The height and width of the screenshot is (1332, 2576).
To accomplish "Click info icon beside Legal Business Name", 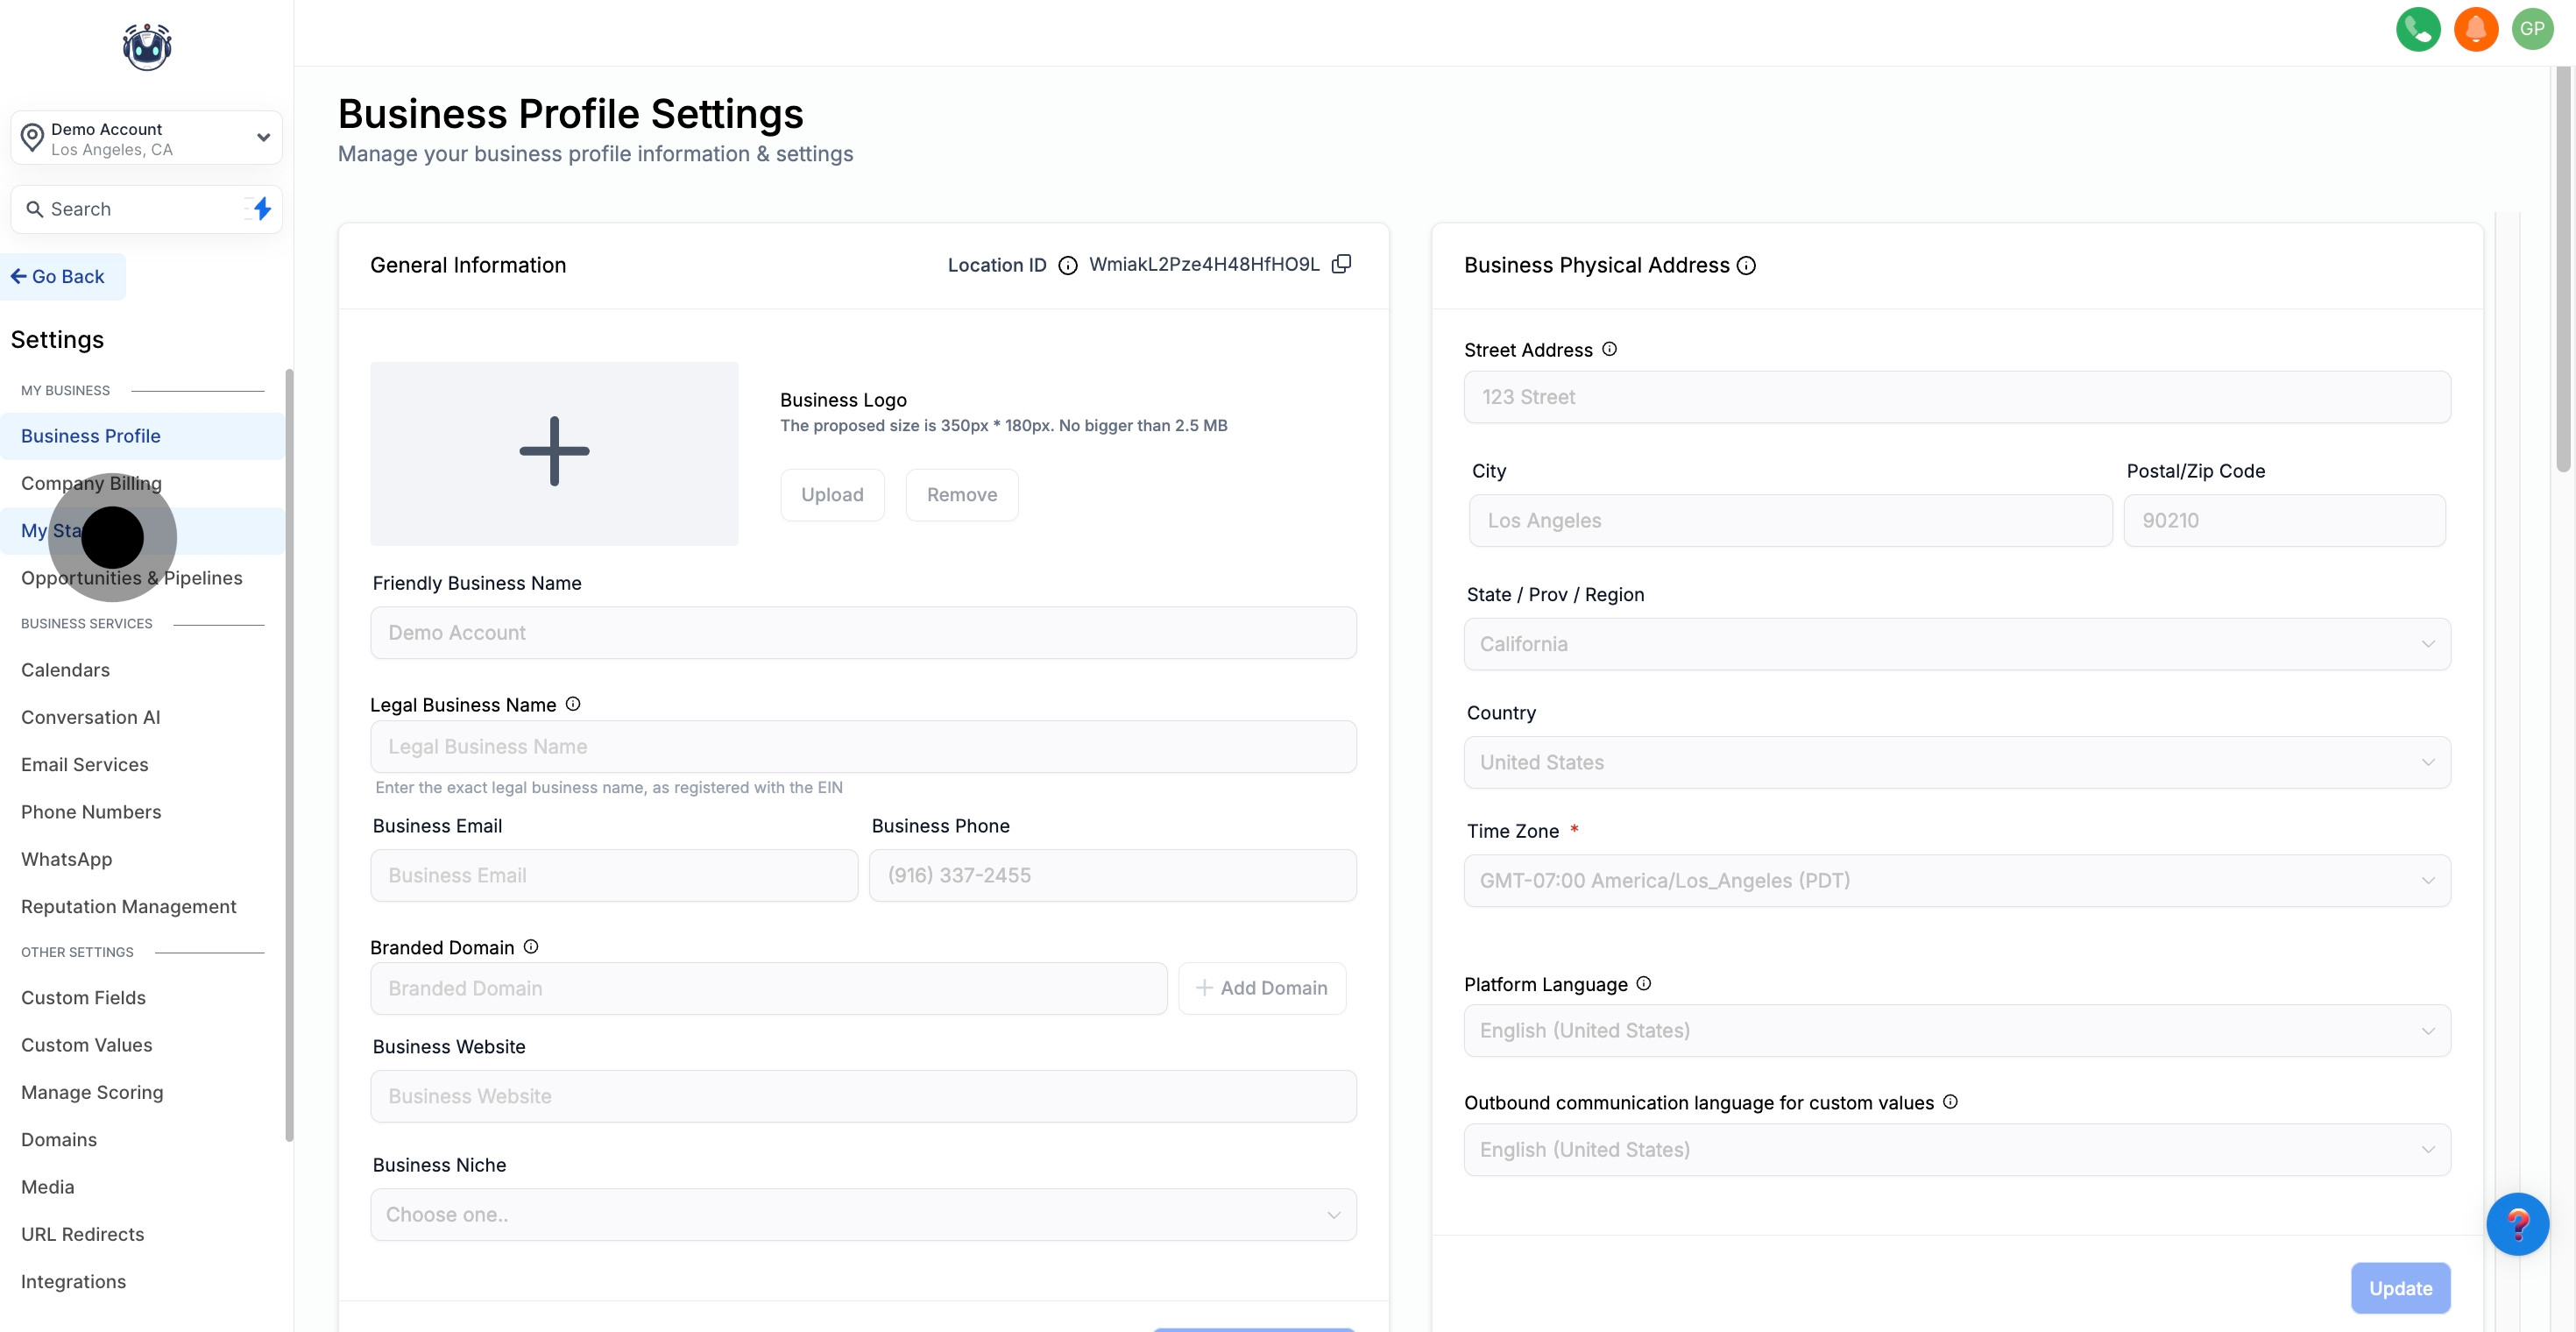I will (x=573, y=704).
